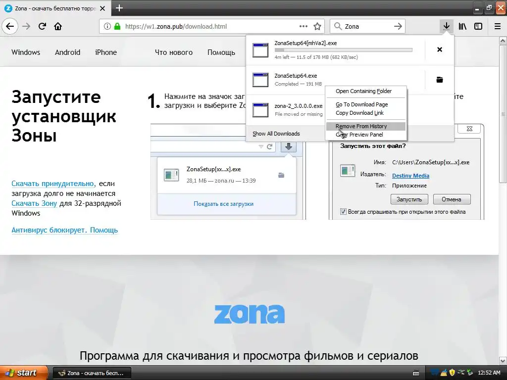Viewport: 507px width, 380px height.
Task: Open the Android navigation link
Action: (x=67, y=52)
